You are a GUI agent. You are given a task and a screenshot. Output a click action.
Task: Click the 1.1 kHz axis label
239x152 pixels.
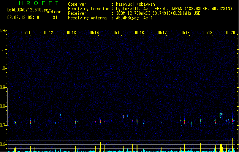click(x=3, y=49)
